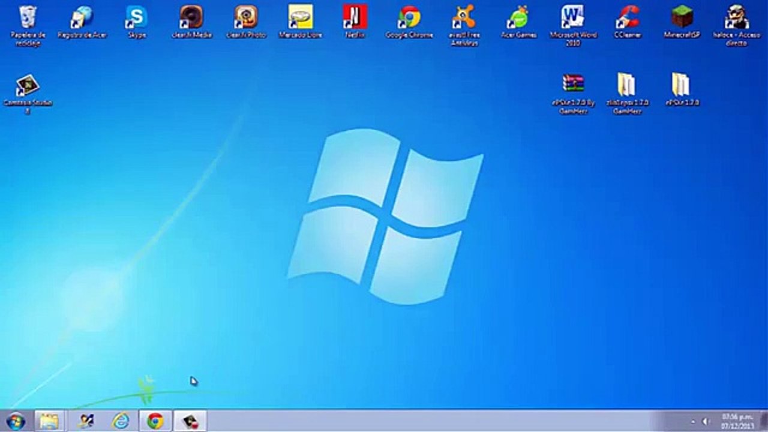Select the Mercado Libre desktop shortcut
This screenshot has width=768, height=432.
pos(301,21)
